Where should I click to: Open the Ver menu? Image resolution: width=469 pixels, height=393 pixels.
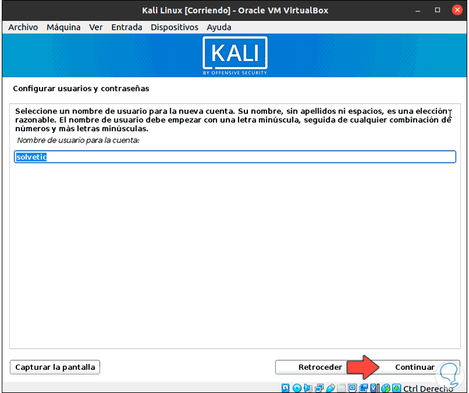pos(96,27)
